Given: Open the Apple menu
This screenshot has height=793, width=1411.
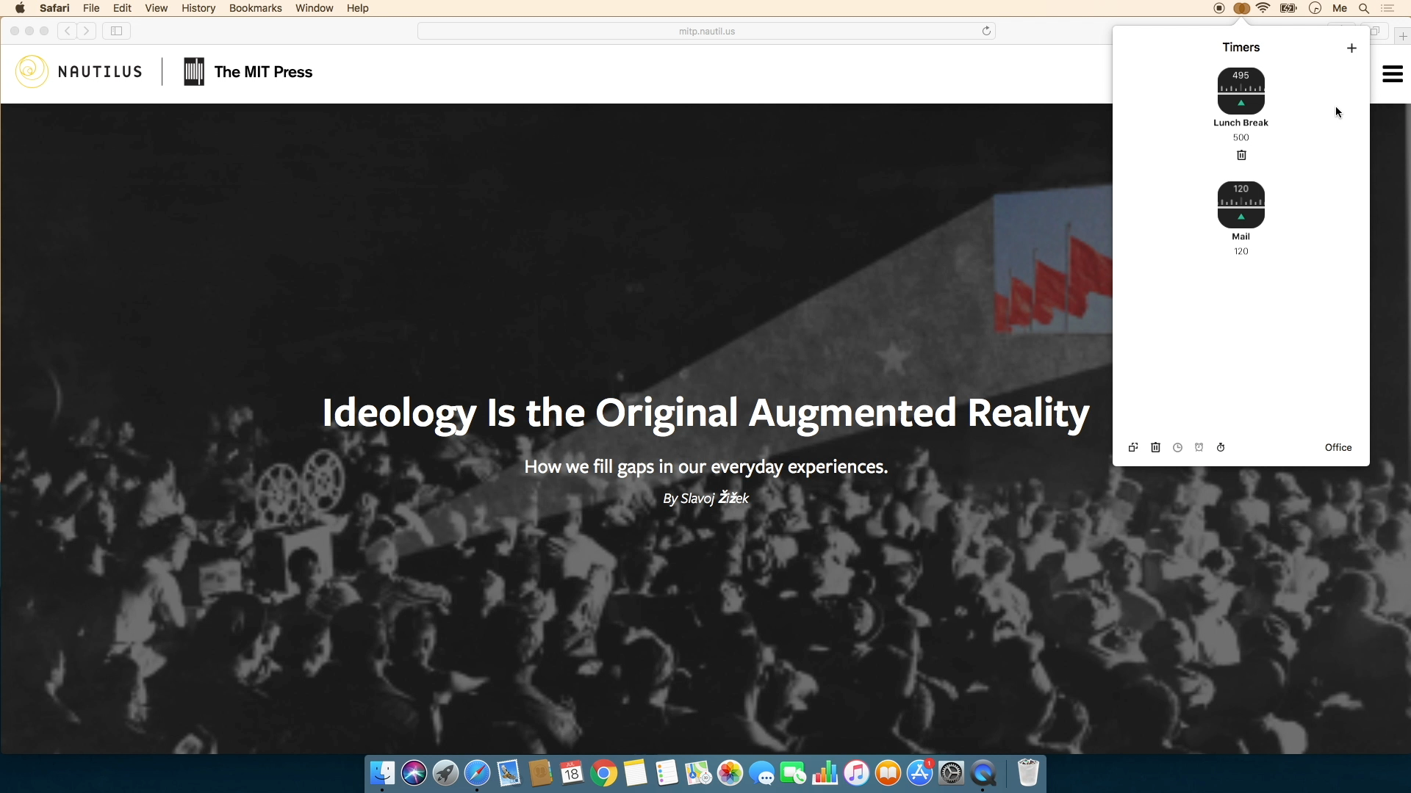Looking at the screenshot, I should pyautogui.click(x=20, y=8).
